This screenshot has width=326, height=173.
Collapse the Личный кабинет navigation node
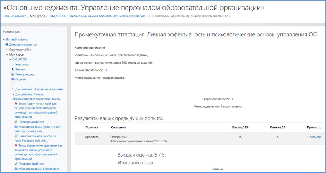[x=4, y=40]
